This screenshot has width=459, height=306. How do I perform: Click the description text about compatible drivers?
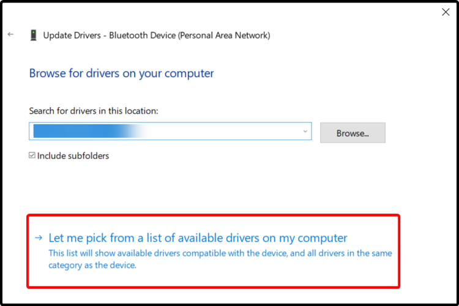(x=220, y=253)
